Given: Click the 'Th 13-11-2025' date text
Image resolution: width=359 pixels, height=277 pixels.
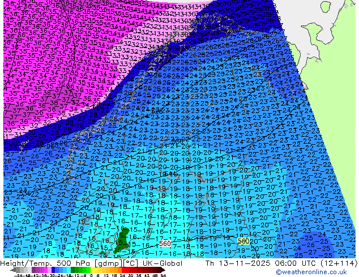Looking at the screenshot, I should tap(238, 263).
